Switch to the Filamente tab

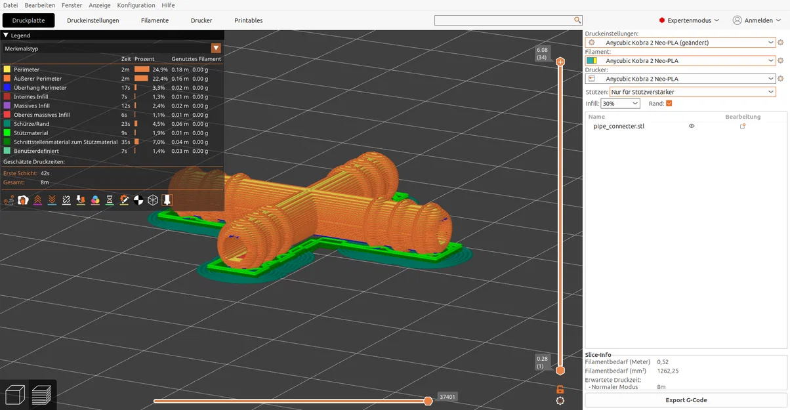(x=155, y=20)
